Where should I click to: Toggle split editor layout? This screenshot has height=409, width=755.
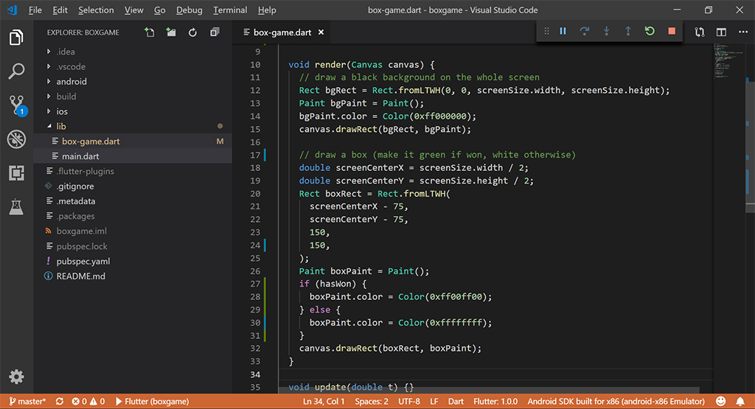(x=721, y=32)
